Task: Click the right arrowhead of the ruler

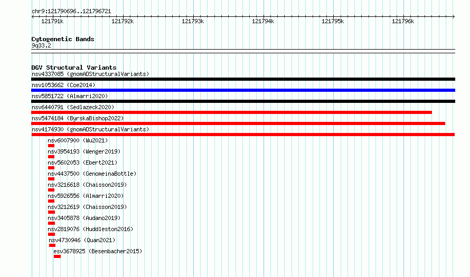Action: pos(454,17)
